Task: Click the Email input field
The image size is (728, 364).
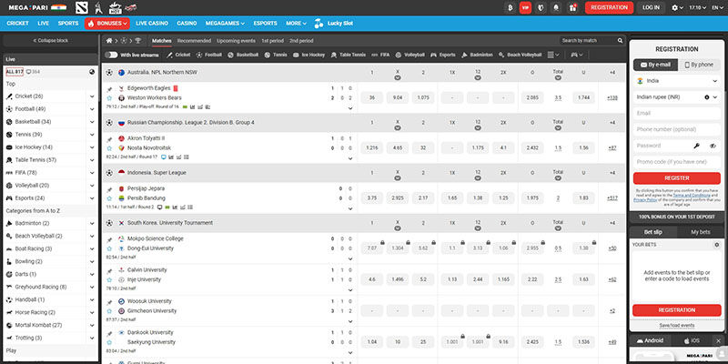Action: [x=676, y=113]
